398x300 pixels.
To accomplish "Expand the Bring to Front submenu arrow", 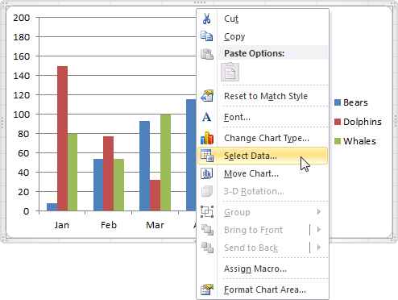I will pos(319,230).
